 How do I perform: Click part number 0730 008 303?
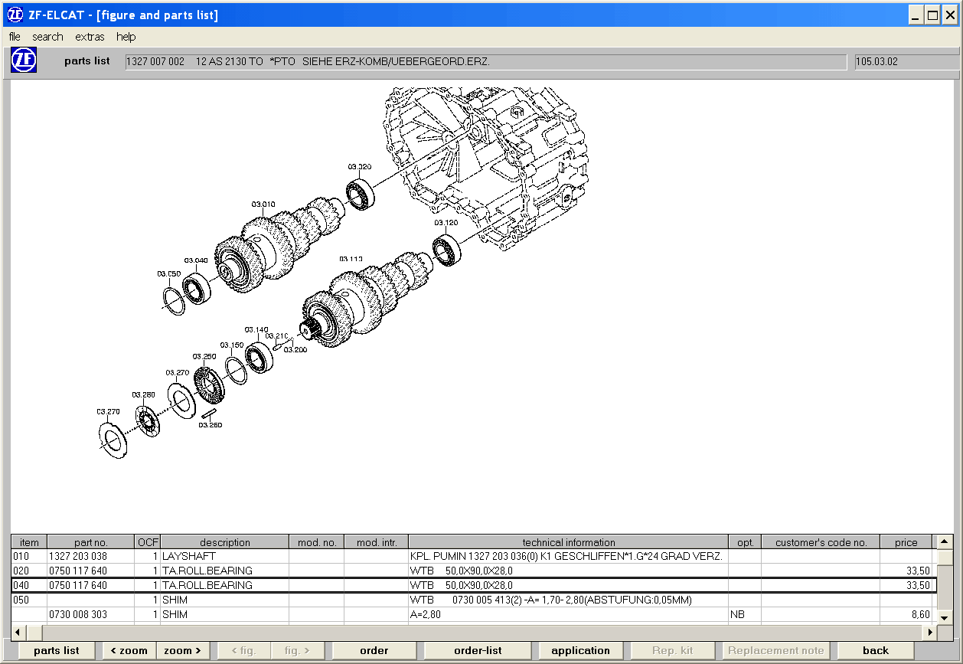tap(90, 614)
